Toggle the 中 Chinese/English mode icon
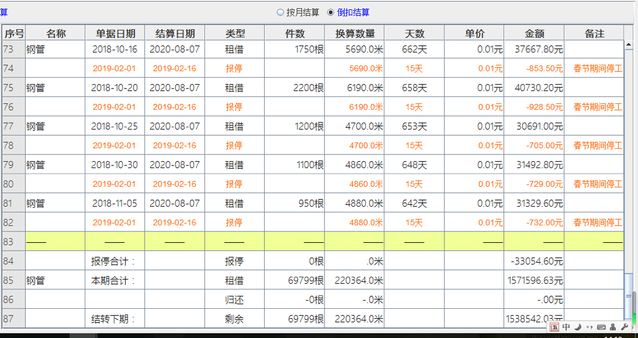 (x=566, y=327)
